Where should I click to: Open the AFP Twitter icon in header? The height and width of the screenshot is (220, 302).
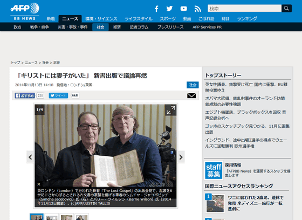(169, 9)
